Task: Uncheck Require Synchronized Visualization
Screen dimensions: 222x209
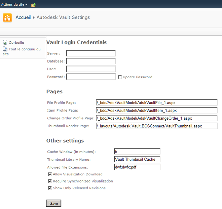Action: click(x=50, y=181)
